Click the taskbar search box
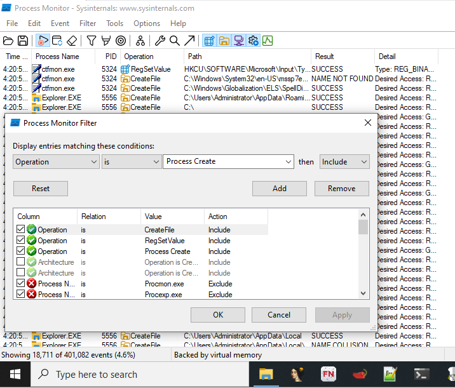 click(140, 375)
